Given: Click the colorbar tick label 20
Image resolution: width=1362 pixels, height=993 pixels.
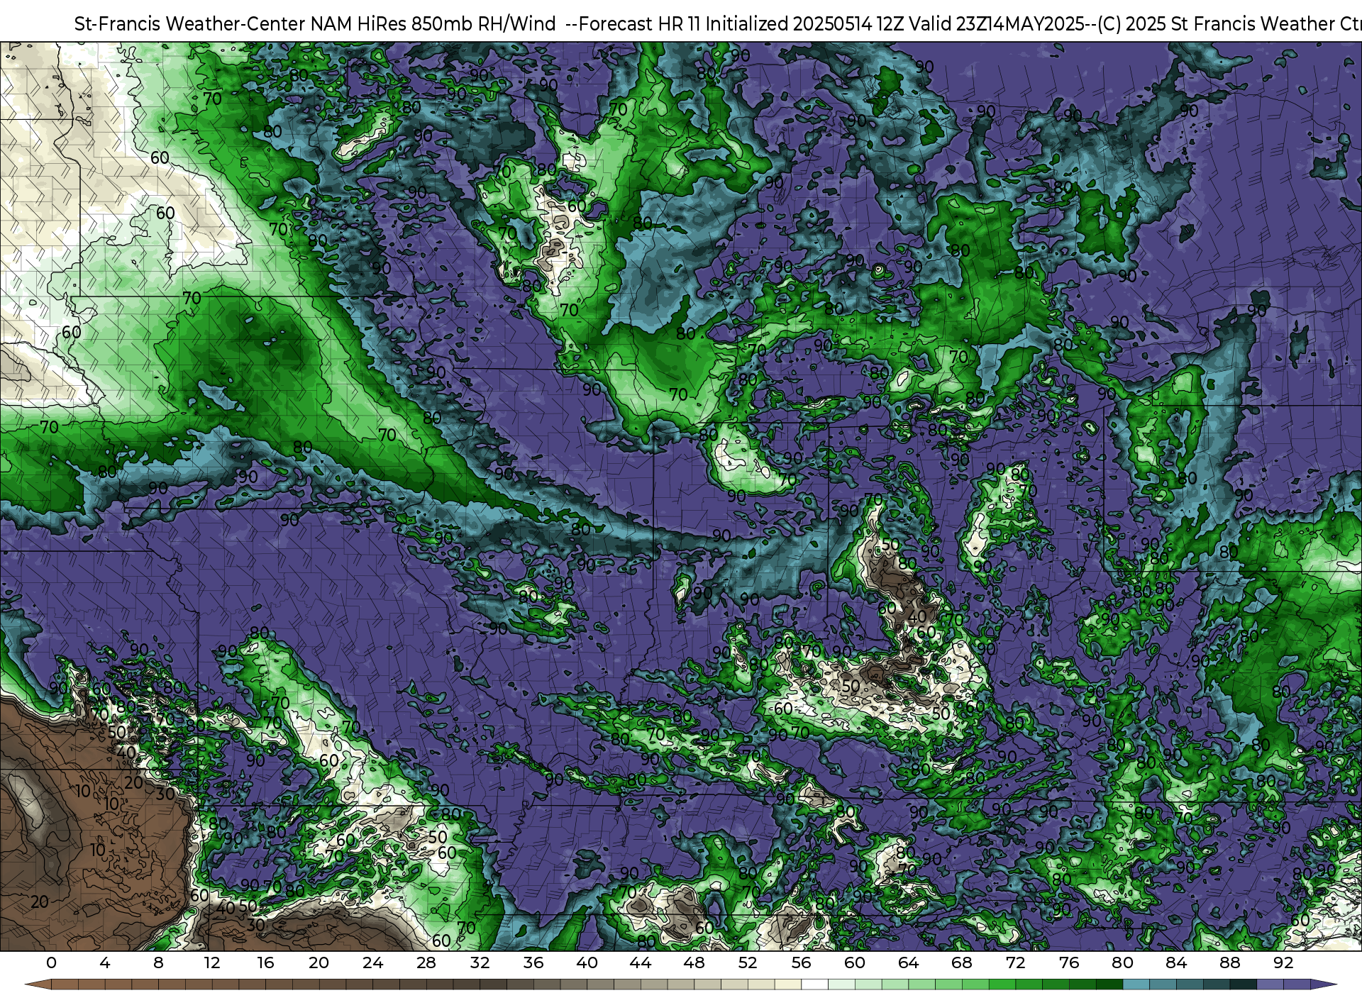Looking at the screenshot, I should 319,963.
